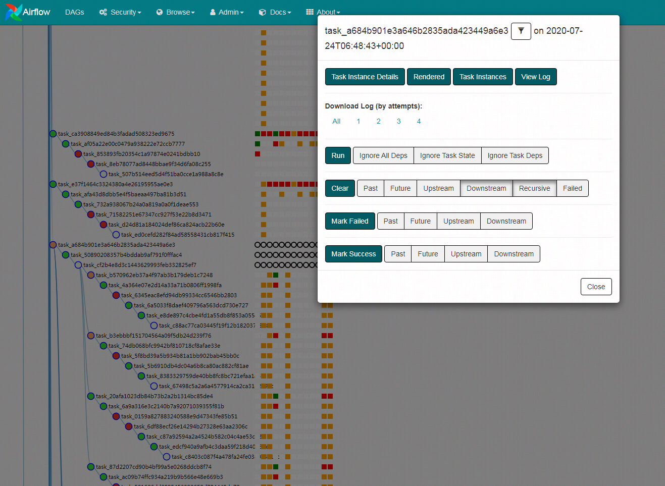
Task: Click the View Log button
Action: pyautogui.click(x=536, y=77)
